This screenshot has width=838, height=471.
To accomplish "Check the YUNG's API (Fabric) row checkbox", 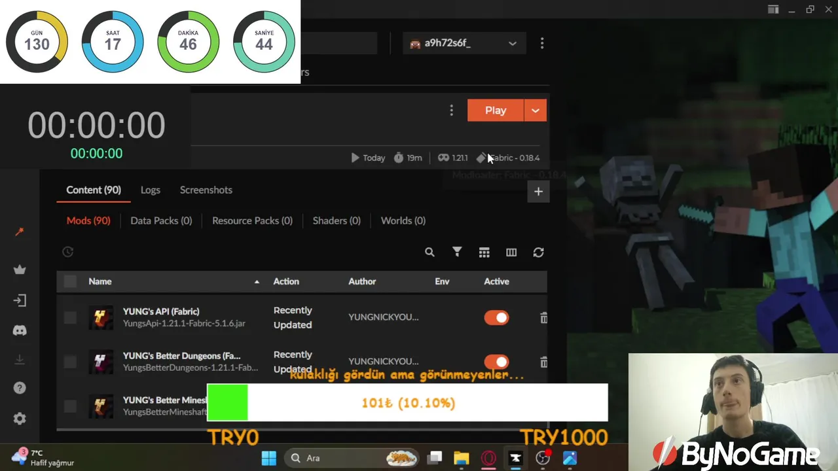I will pyautogui.click(x=70, y=318).
